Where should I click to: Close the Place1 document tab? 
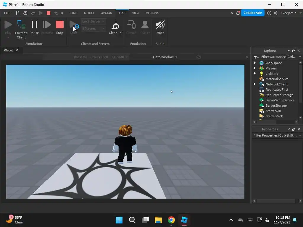[17, 50]
